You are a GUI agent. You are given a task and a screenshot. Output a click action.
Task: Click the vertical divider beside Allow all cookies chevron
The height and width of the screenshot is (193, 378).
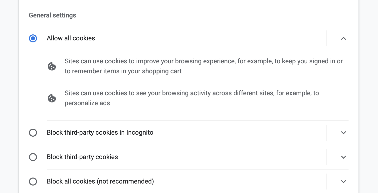[x=326, y=38]
